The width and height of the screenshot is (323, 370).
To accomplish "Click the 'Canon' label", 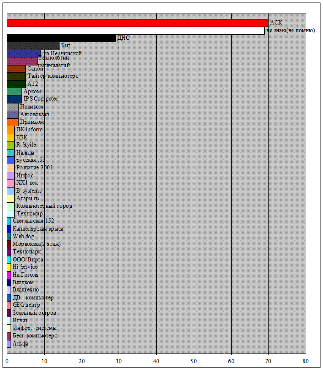I will pyautogui.click(x=35, y=69).
